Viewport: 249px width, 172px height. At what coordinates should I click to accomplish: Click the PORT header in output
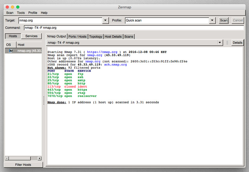point(51,71)
